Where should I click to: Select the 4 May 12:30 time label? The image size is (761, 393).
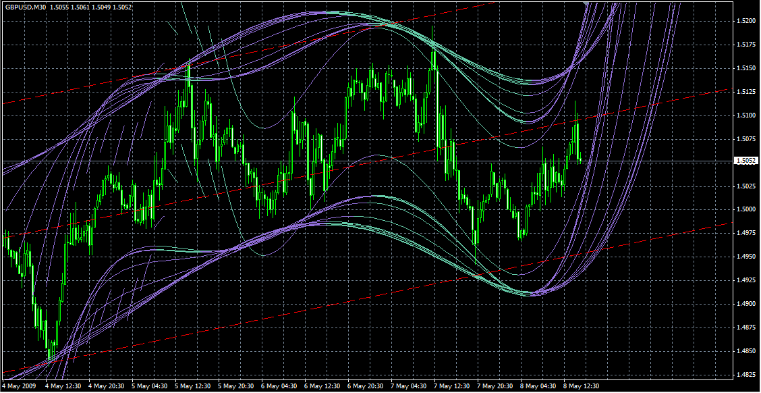pyautogui.click(x=63, y=386)
